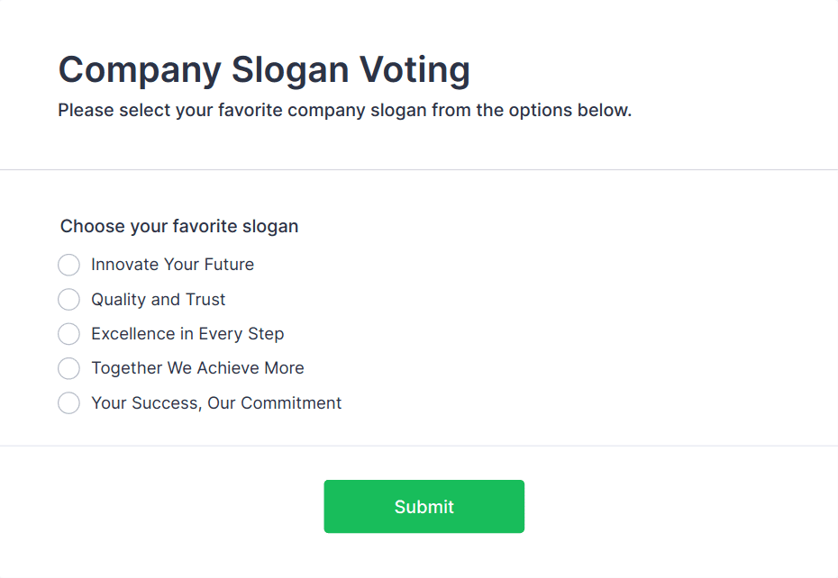Click the 'Company Slogan Voting' heading
838x578 pixels.
tap(264, 69)
